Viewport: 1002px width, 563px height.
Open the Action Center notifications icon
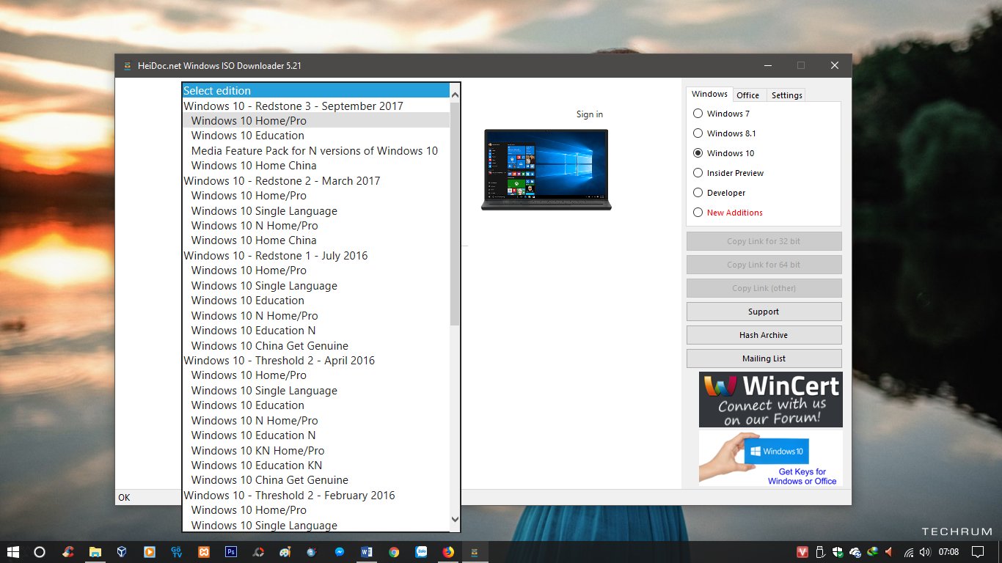pyautogui.click(x=978, y=552)
